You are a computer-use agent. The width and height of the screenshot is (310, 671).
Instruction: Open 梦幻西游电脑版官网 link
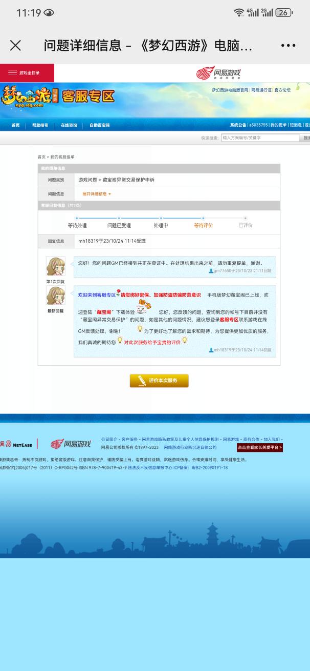[230, 90]
